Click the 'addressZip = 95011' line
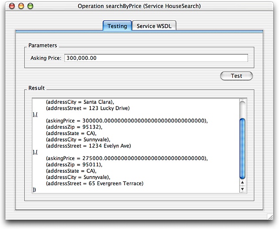Viewport: 279px width, 229px height. point(74,164)
